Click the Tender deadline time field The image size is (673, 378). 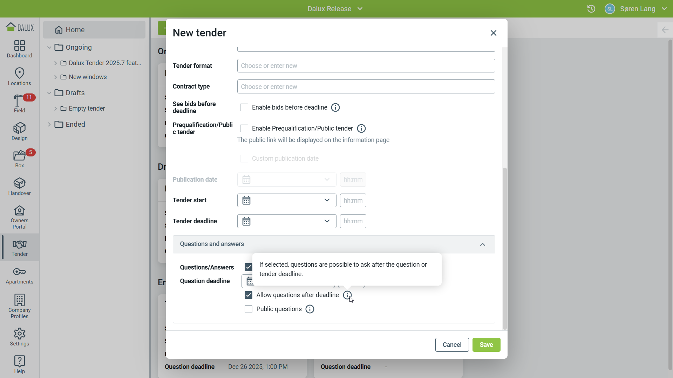click(x=353, y=221)
